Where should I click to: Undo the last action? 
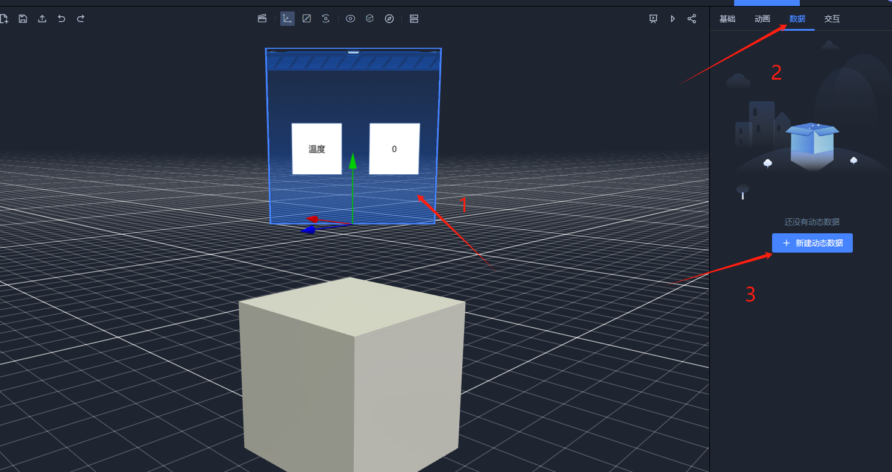61,19
